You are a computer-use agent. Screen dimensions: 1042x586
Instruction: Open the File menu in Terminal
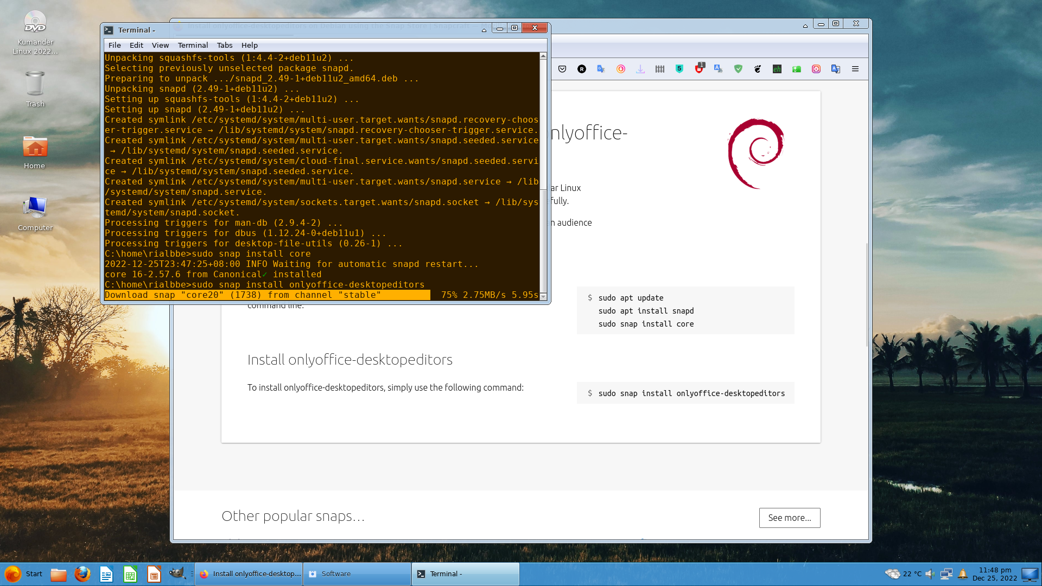point(115,45)
